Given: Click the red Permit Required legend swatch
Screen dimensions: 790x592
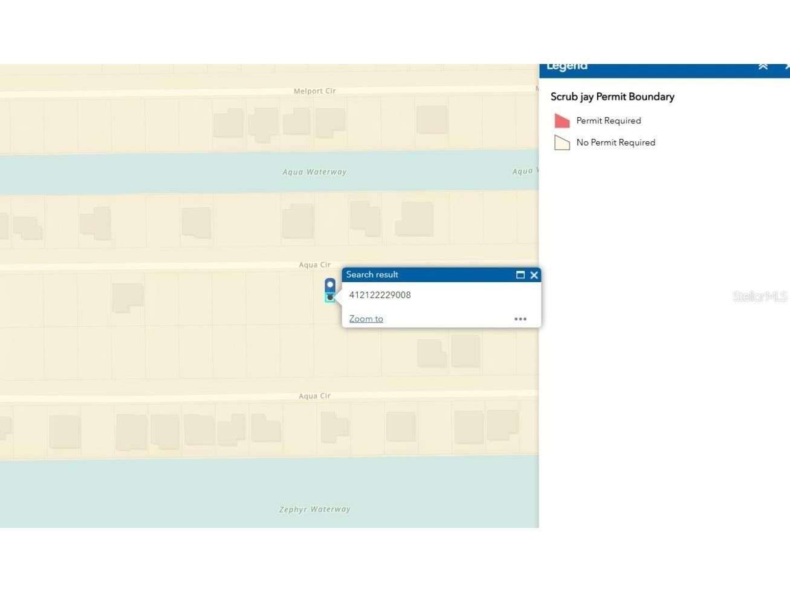Looking at the screenshot, I should 562,121.
